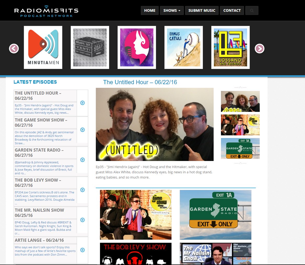Viewport: 305px width, 265px height.
Task: Open the large Garden State Radio Exit 1A image
Action: 215,215
